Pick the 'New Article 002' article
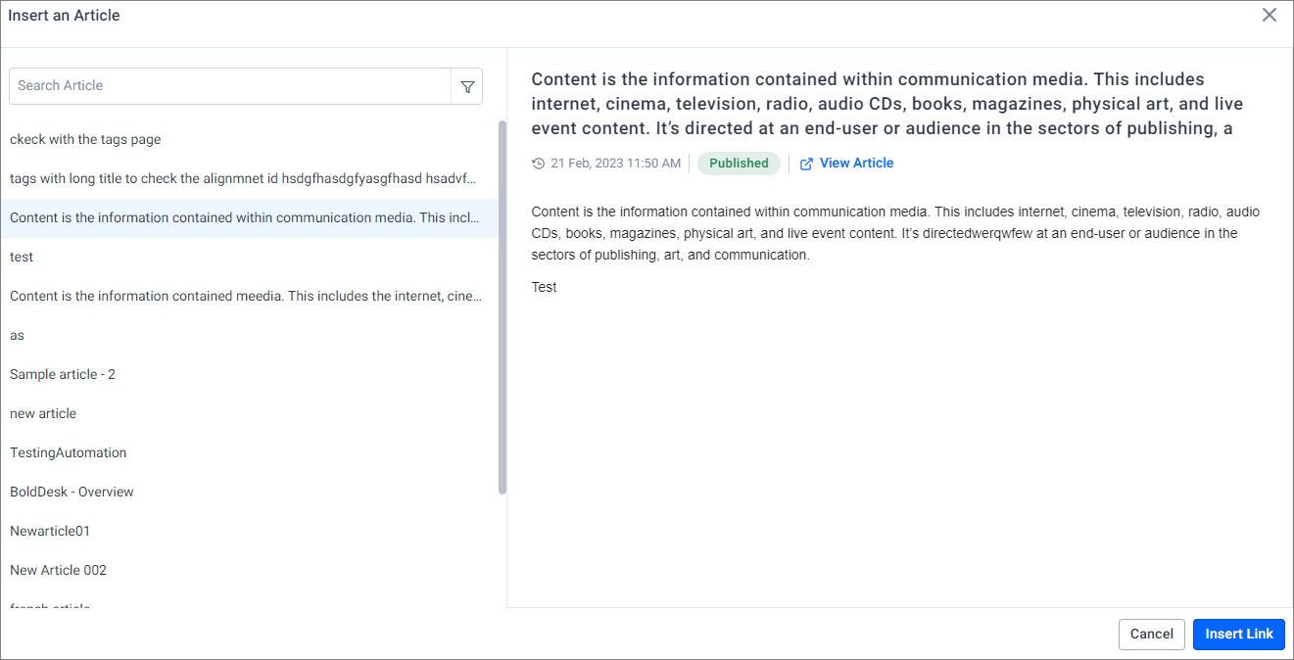This screenshot has height=660, width=1294. [249, 571]
